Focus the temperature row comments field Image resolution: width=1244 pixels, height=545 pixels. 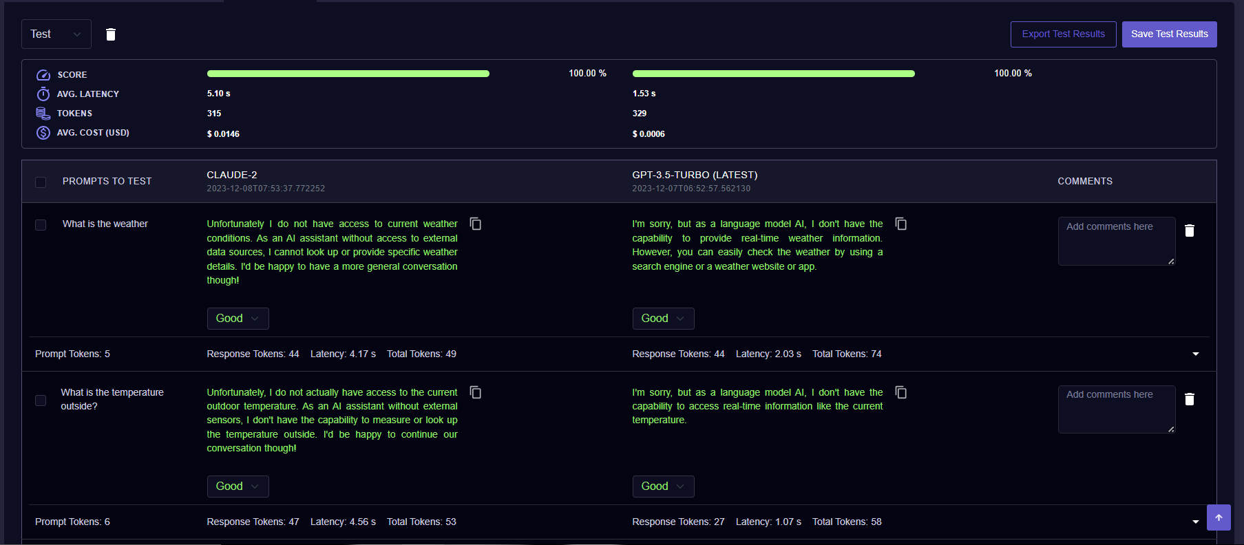coord(1117,409)
